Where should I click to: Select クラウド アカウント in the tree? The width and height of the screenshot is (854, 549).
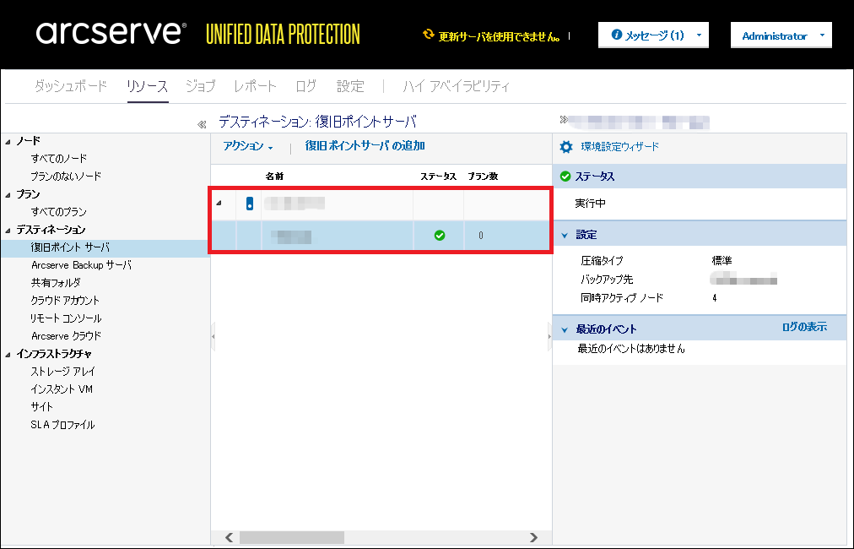65,301
